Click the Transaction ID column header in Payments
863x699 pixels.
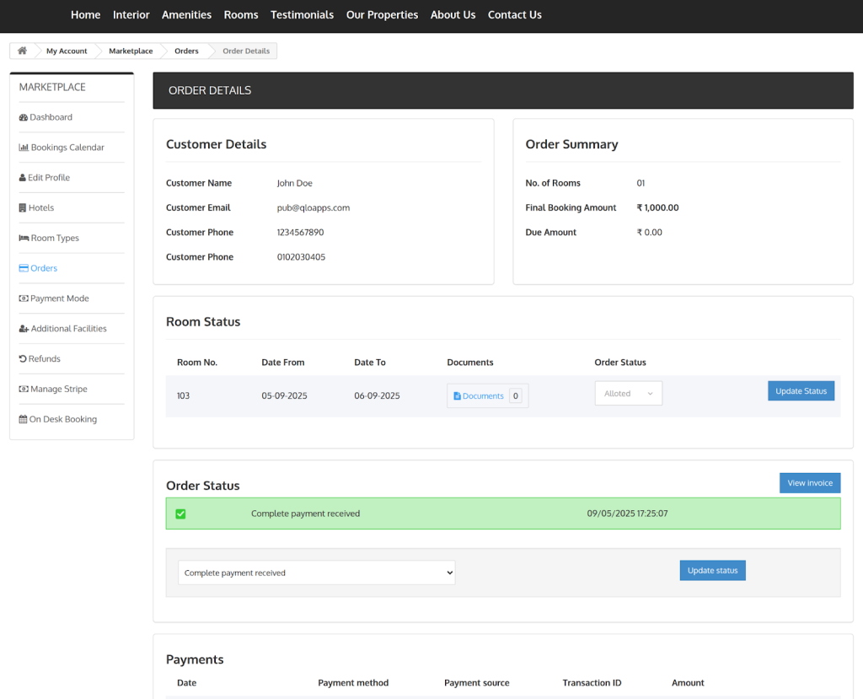(x=592, y=683)
